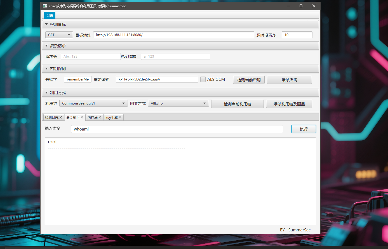Screen dimensions: 388x249
Task: Open the AllEcho 回显方式 dropdown
Action: coord(178,103)
